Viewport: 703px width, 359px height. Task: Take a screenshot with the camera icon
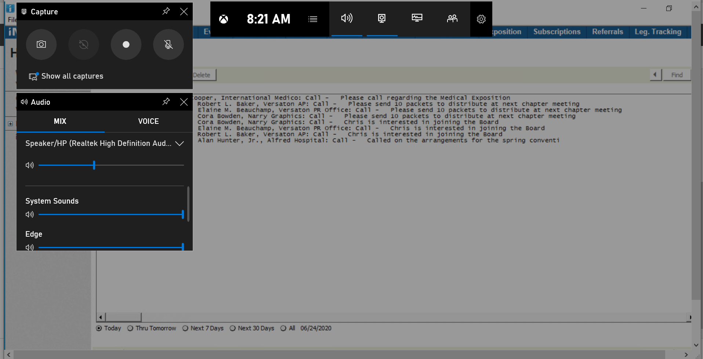(41, 44)
